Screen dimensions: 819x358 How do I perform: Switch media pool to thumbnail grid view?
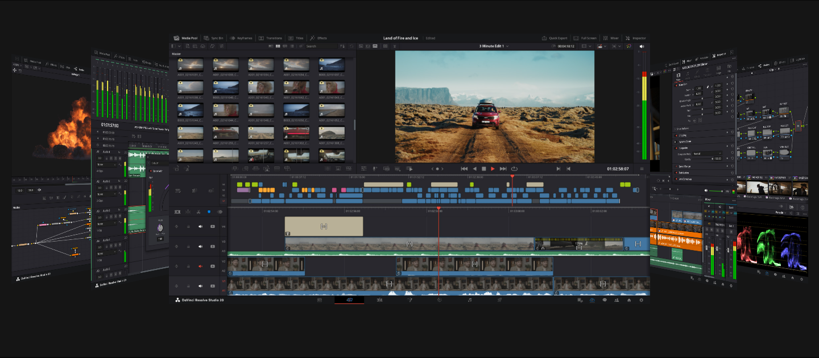(278, 46)
